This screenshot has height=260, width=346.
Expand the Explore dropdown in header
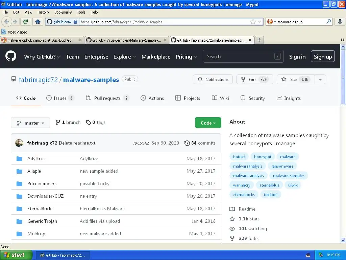[x=124, y=57]
